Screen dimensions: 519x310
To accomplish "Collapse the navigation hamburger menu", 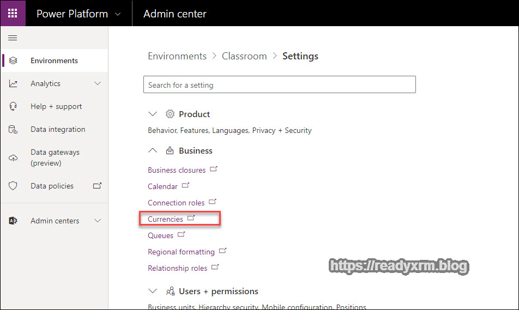I will point(13,38).
